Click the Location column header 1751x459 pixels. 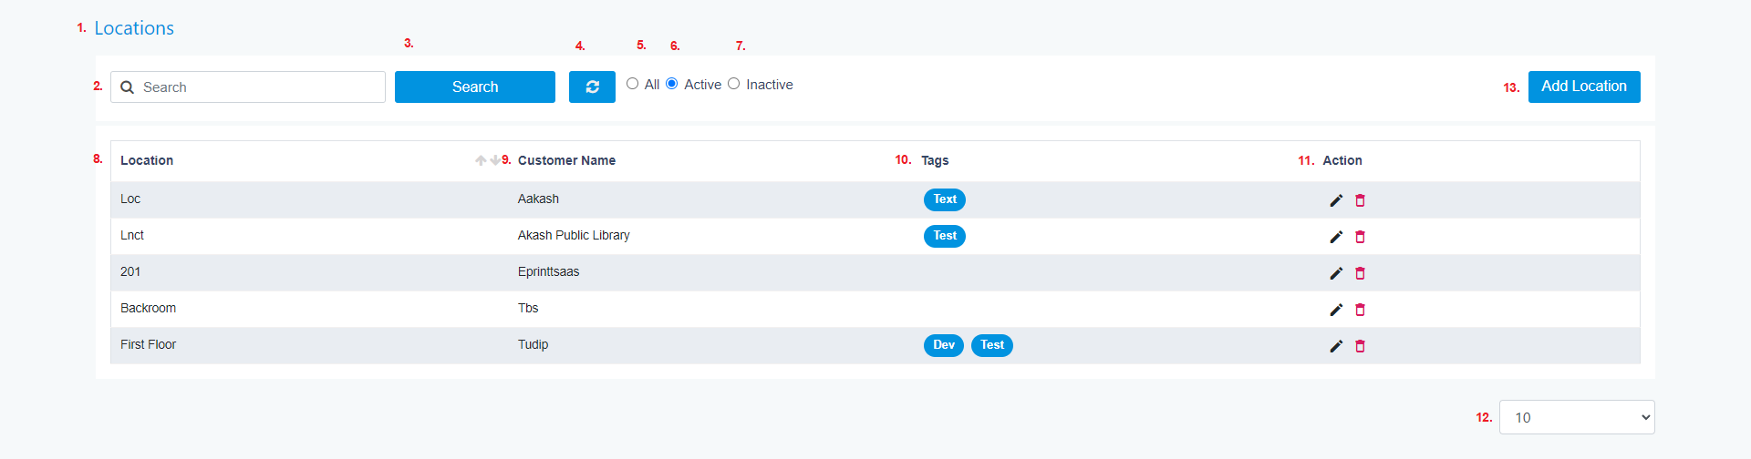pyautogui.click(x=147, y=160)
